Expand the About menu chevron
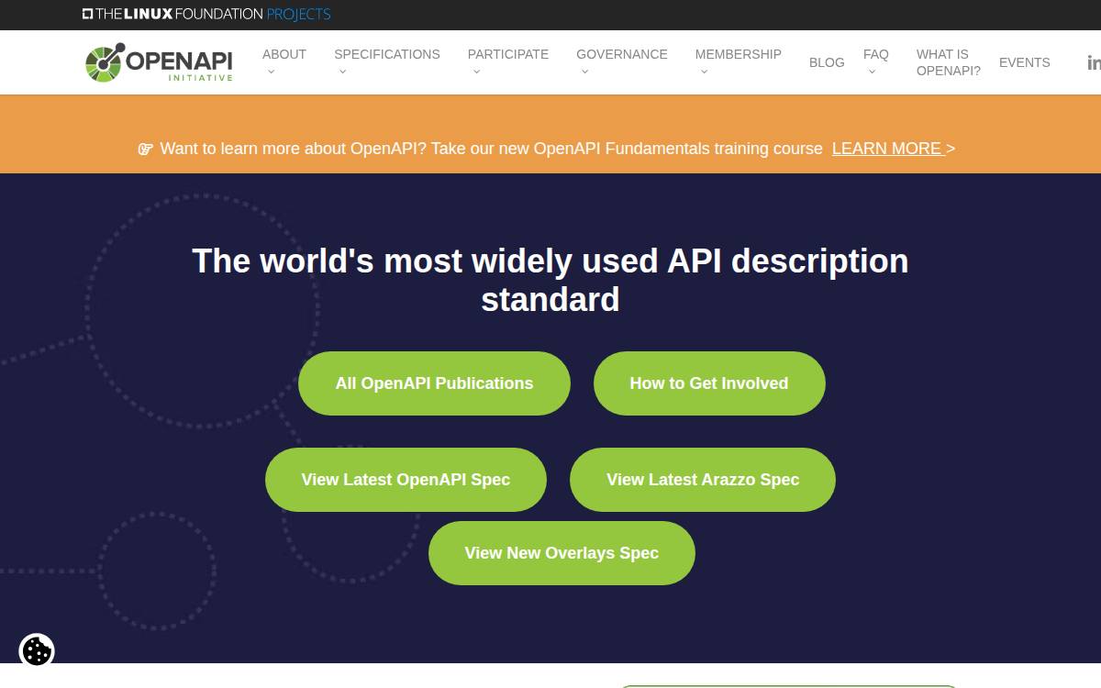 (271, 72)
